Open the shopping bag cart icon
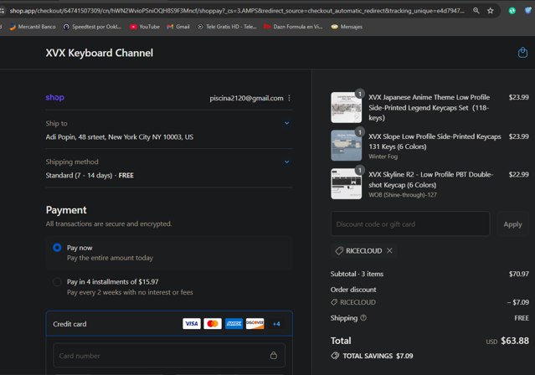Screen dimensions: 535x375 522,53
